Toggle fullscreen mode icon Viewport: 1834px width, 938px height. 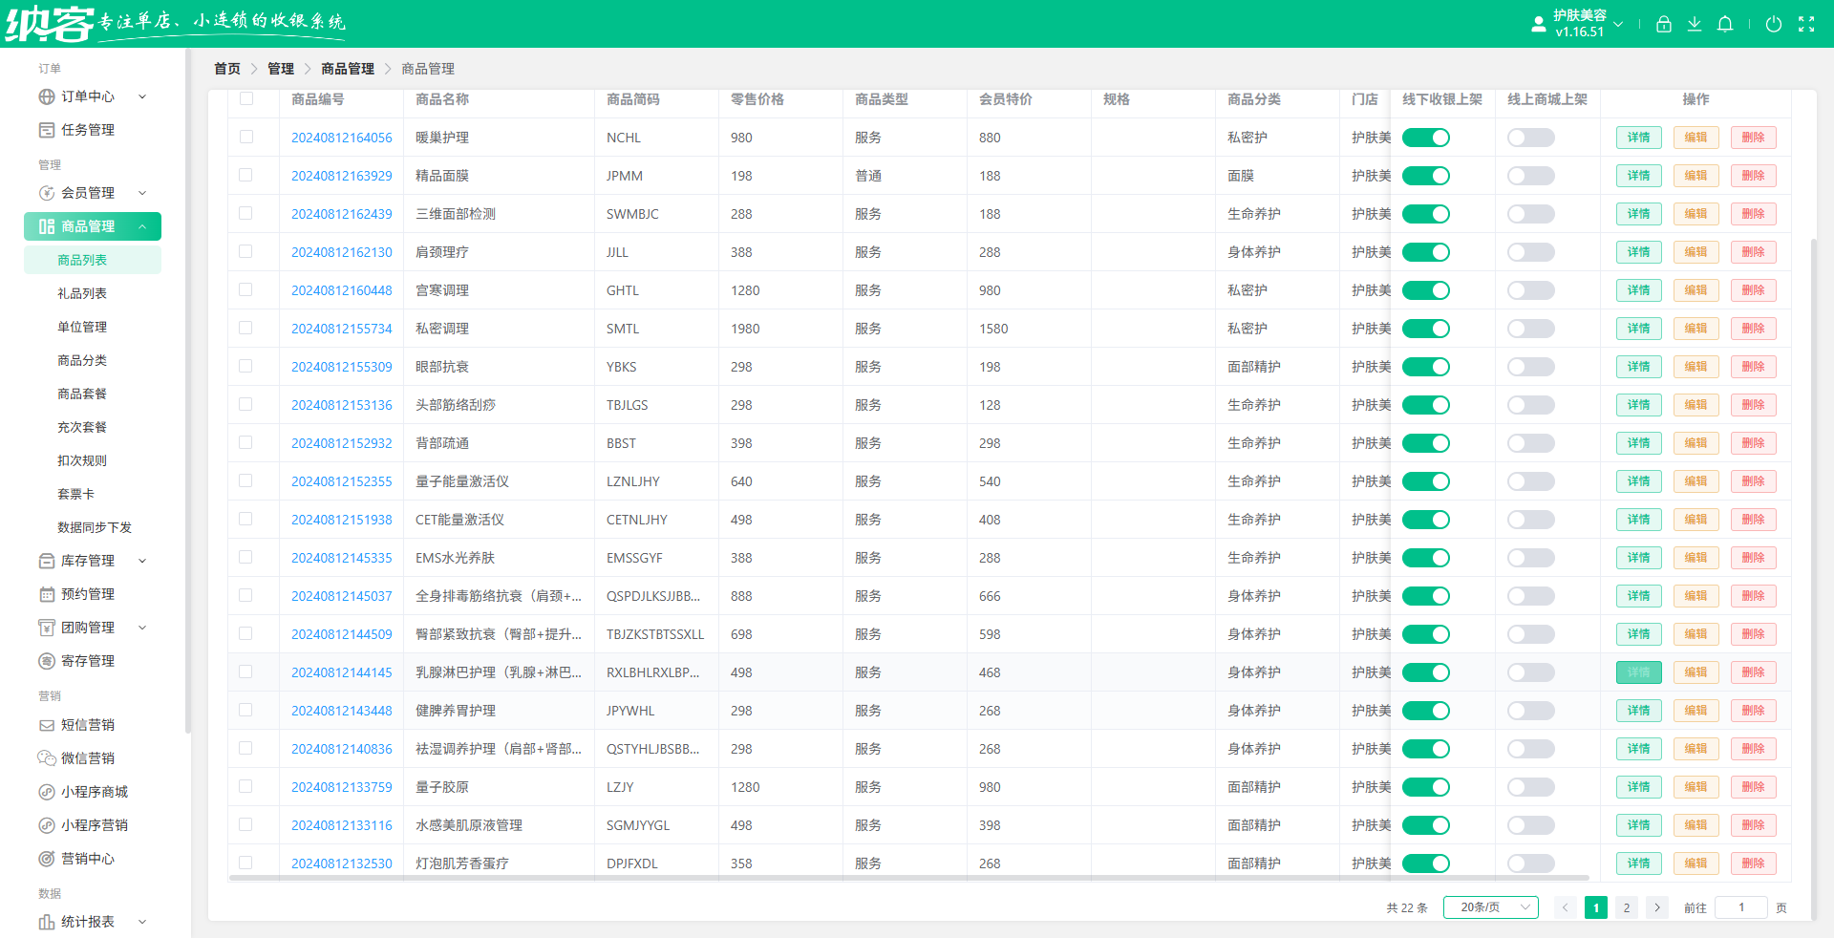1806,24
